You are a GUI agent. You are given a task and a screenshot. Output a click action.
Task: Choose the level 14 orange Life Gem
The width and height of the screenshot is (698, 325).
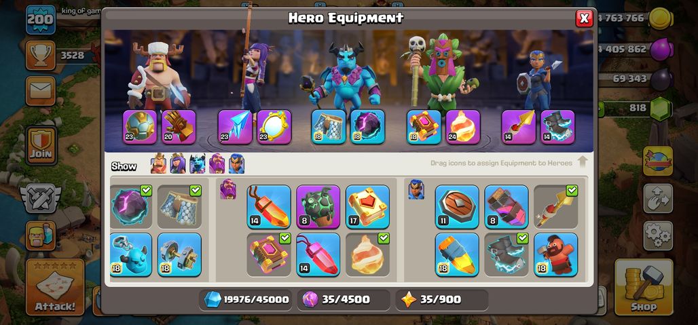click(x=269, y=207)
